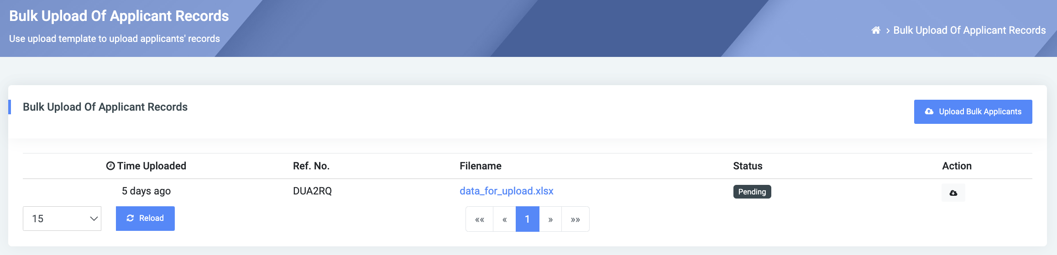Click the Upload Bulk Applicants button
This screenshot has width=1057, height=255.
[973, 112]
